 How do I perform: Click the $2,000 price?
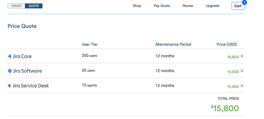click(233, 72)
